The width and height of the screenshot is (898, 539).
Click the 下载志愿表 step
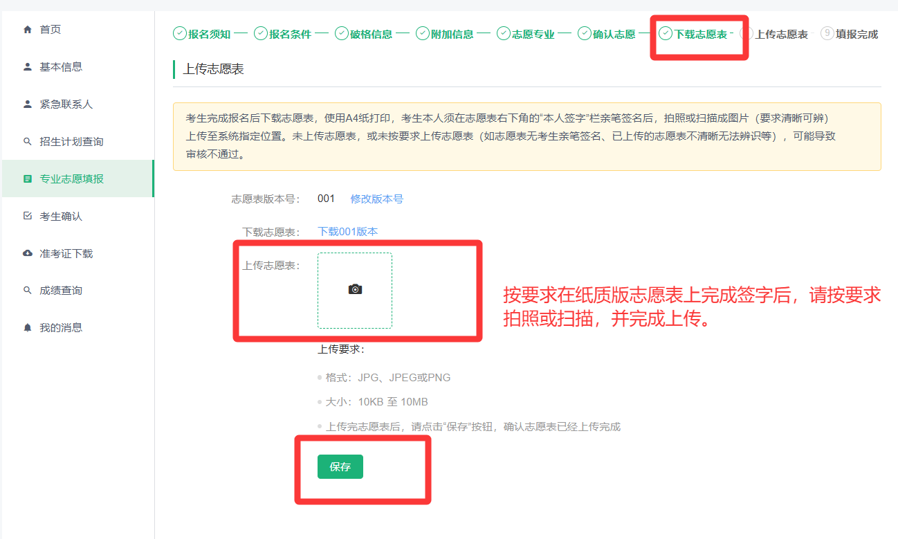(x=700, y=34)
